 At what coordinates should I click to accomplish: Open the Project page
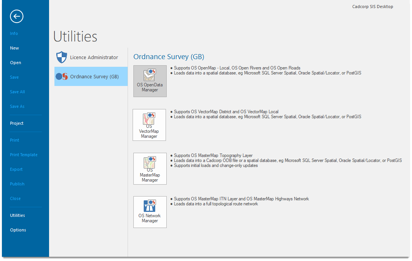click(16, 123)
